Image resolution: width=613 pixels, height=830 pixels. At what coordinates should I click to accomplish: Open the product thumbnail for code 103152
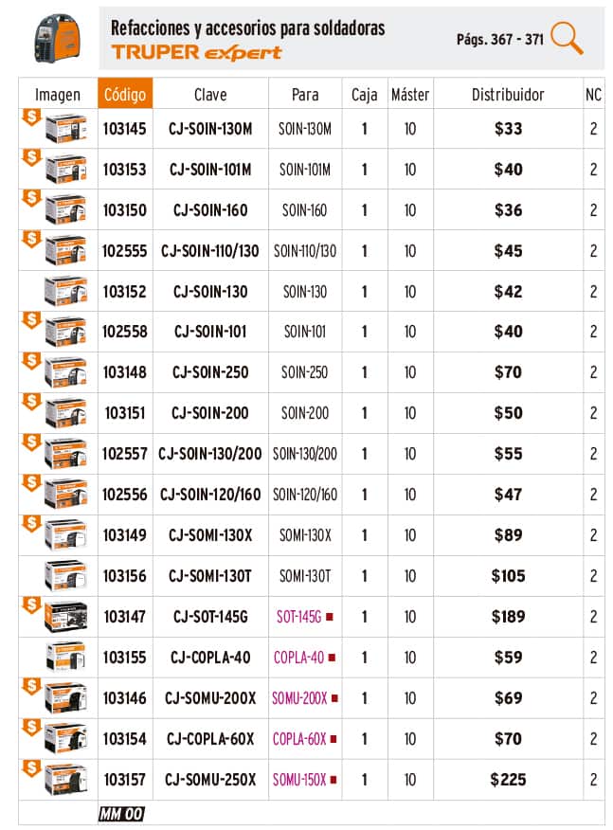coord(65,291)
